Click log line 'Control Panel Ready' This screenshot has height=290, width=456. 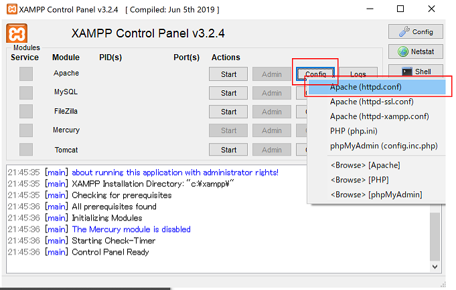click(110, 252)
